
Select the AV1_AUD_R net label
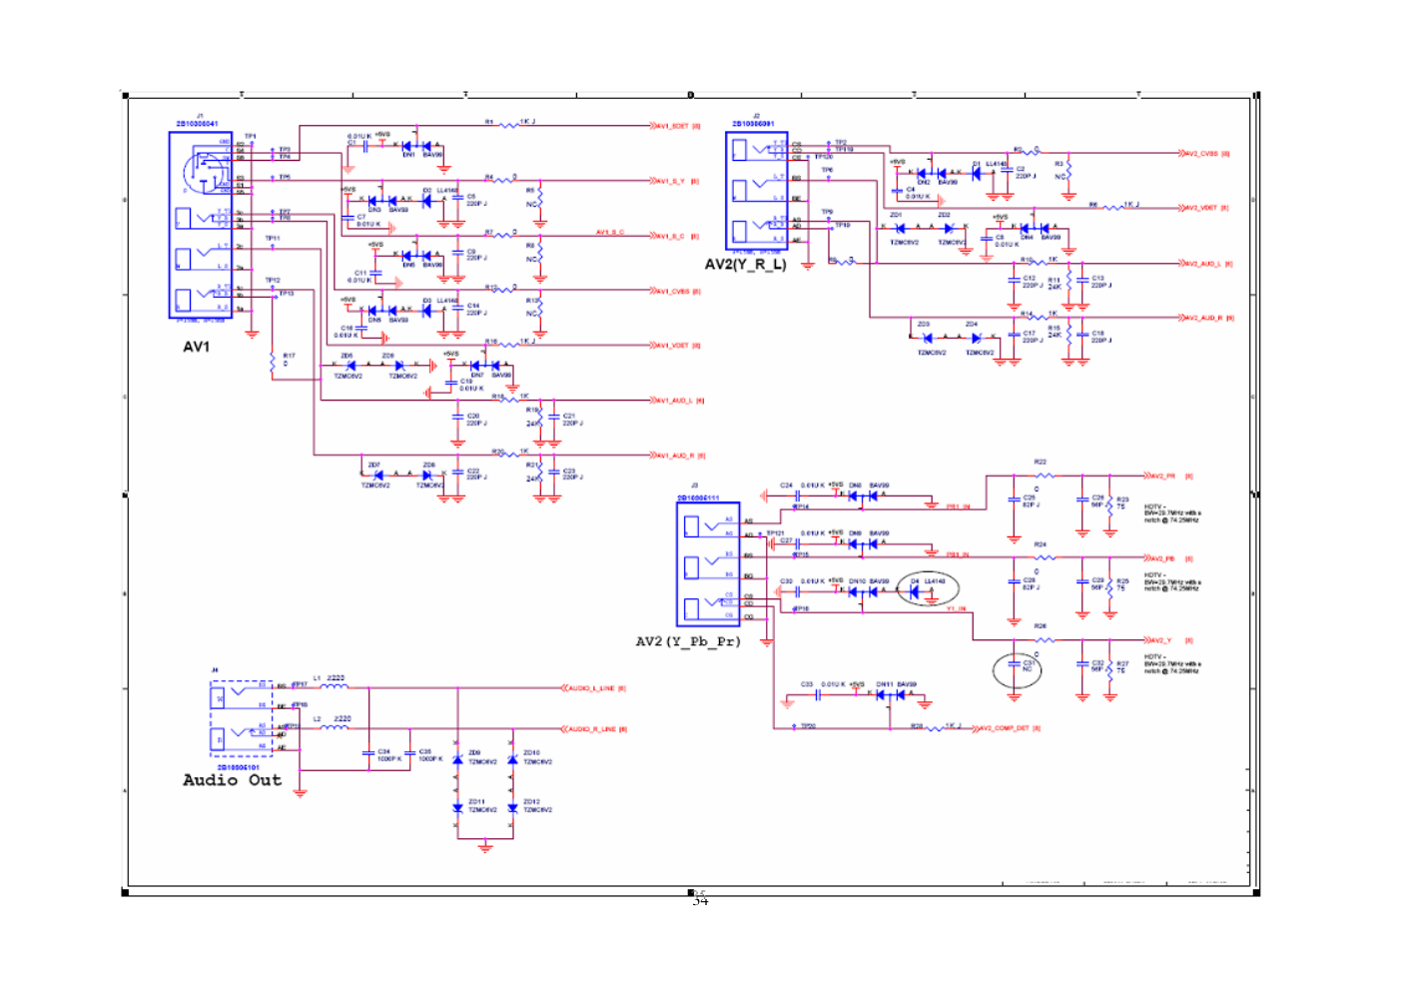(675, 456)
